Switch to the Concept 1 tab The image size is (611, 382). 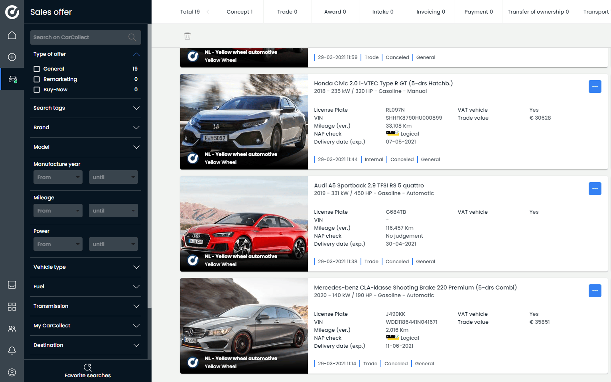coord(240,12)
